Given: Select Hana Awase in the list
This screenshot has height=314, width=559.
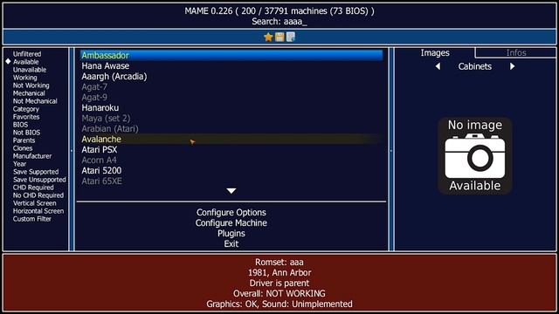Looking at the screenshot, I should click(231, 66).
